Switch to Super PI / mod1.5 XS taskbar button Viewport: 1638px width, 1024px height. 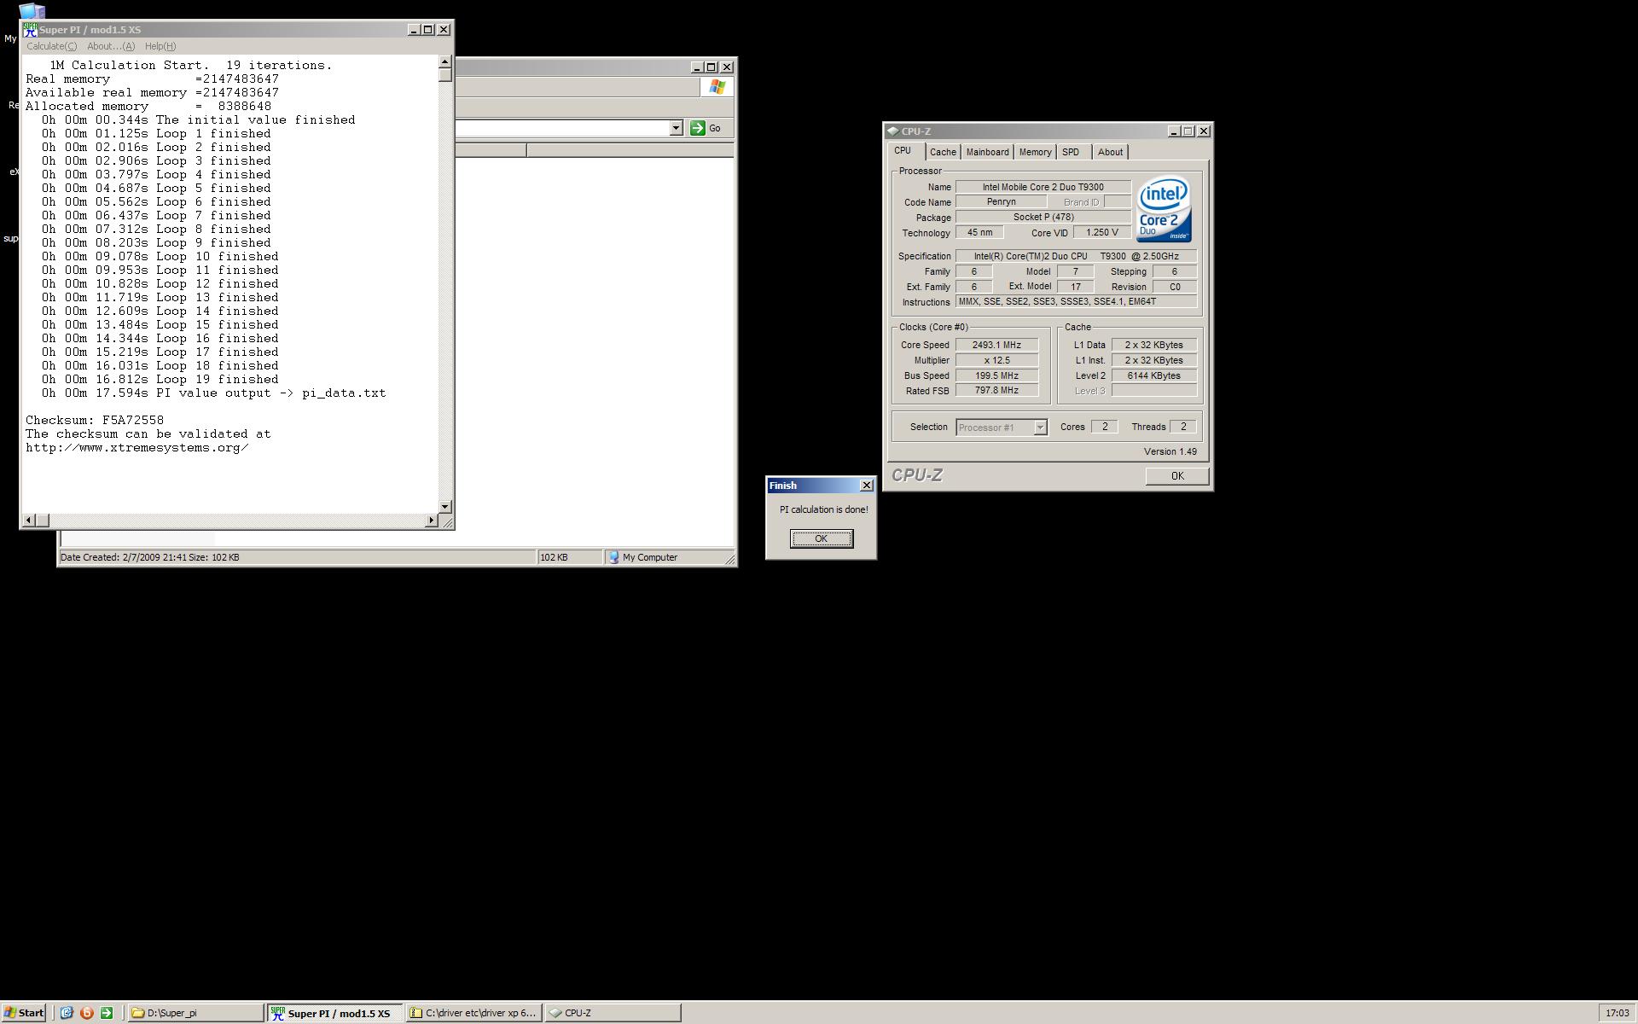(334, 1013)
